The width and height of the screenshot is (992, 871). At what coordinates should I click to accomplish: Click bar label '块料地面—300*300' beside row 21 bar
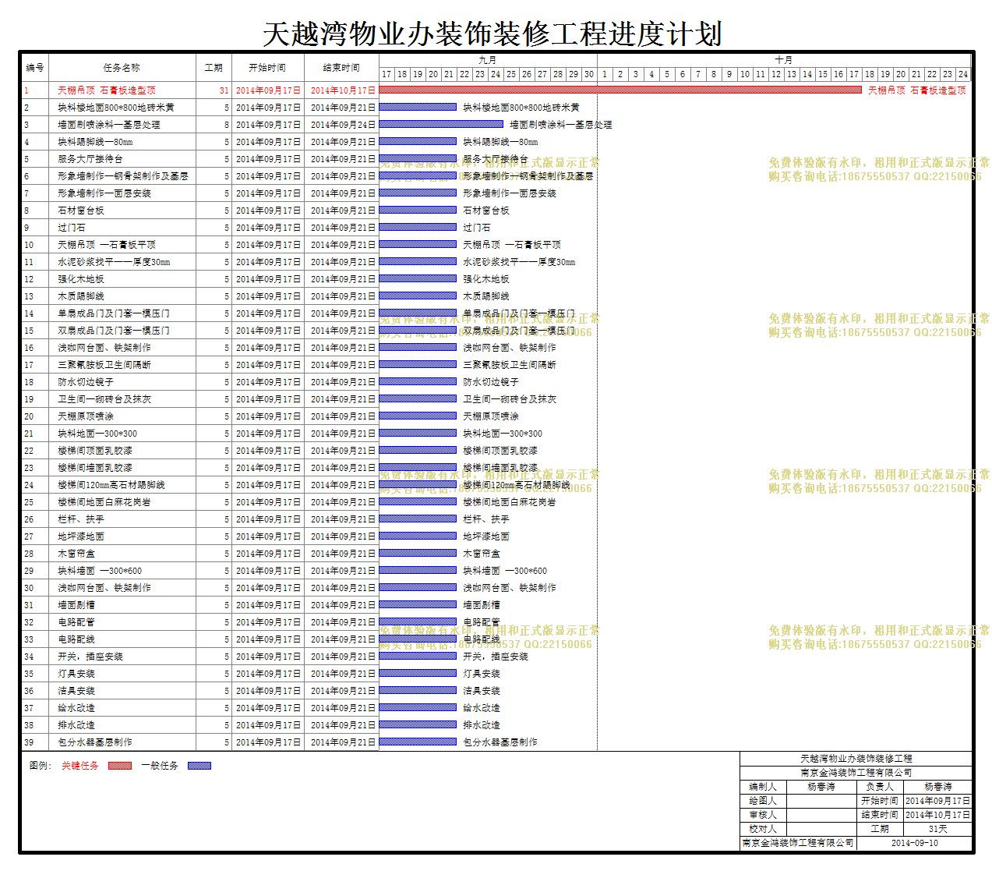point(503,434)
